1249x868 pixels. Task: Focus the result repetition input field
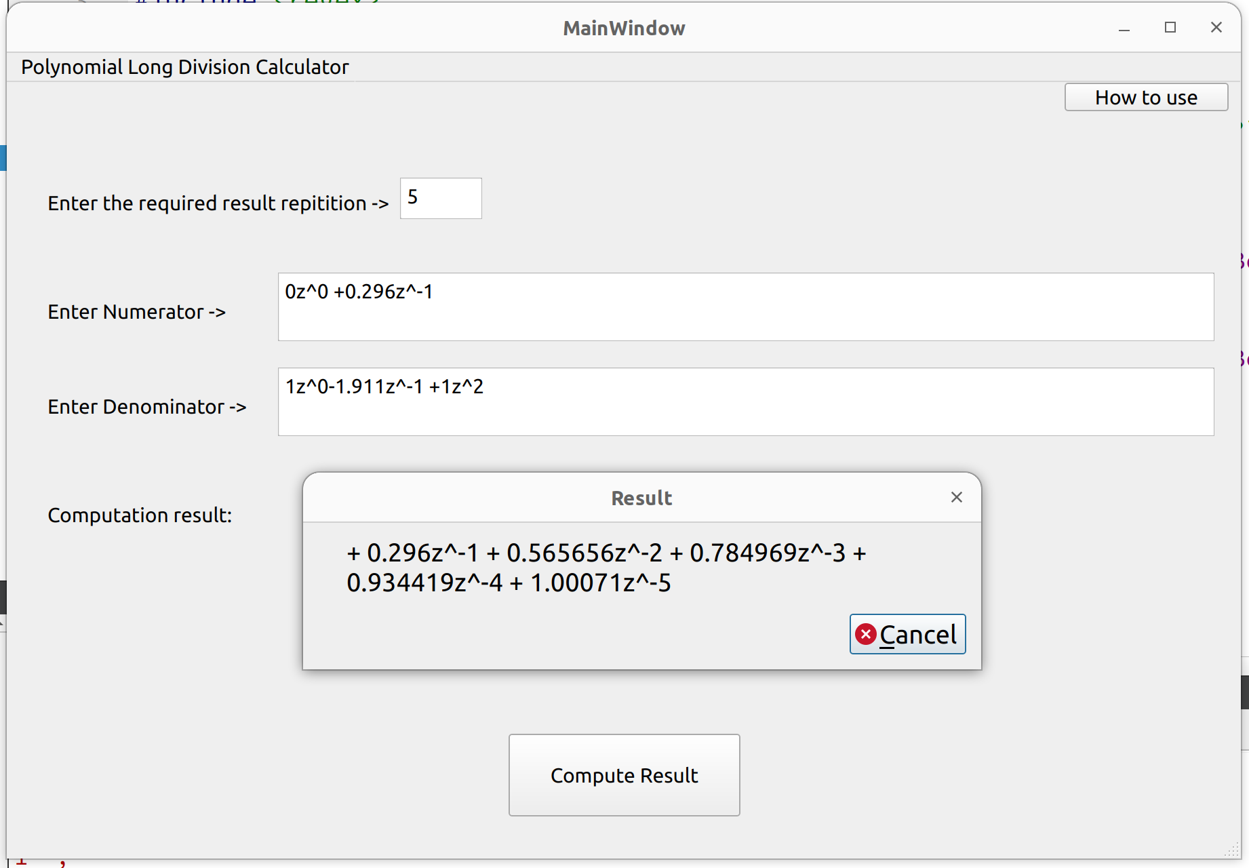441,198
